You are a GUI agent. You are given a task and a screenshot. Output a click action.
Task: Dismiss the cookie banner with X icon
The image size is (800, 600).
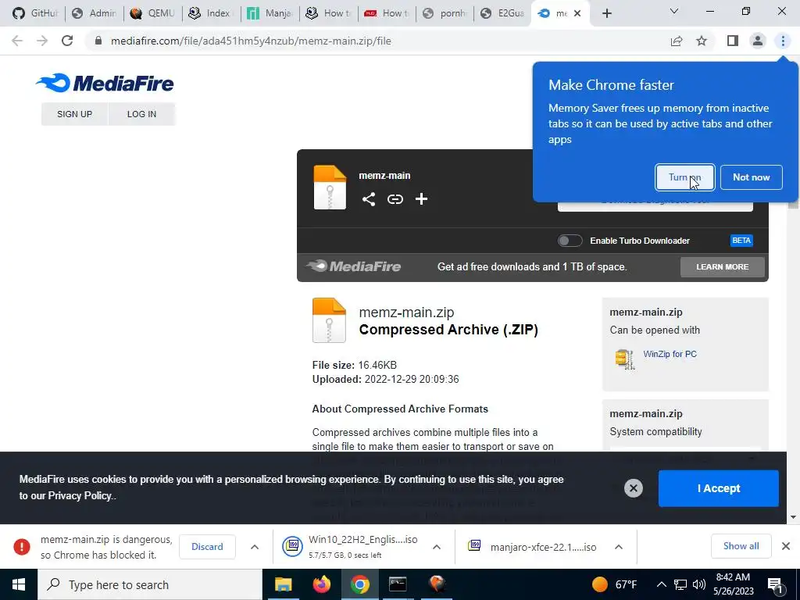click(x=633, y=488)
